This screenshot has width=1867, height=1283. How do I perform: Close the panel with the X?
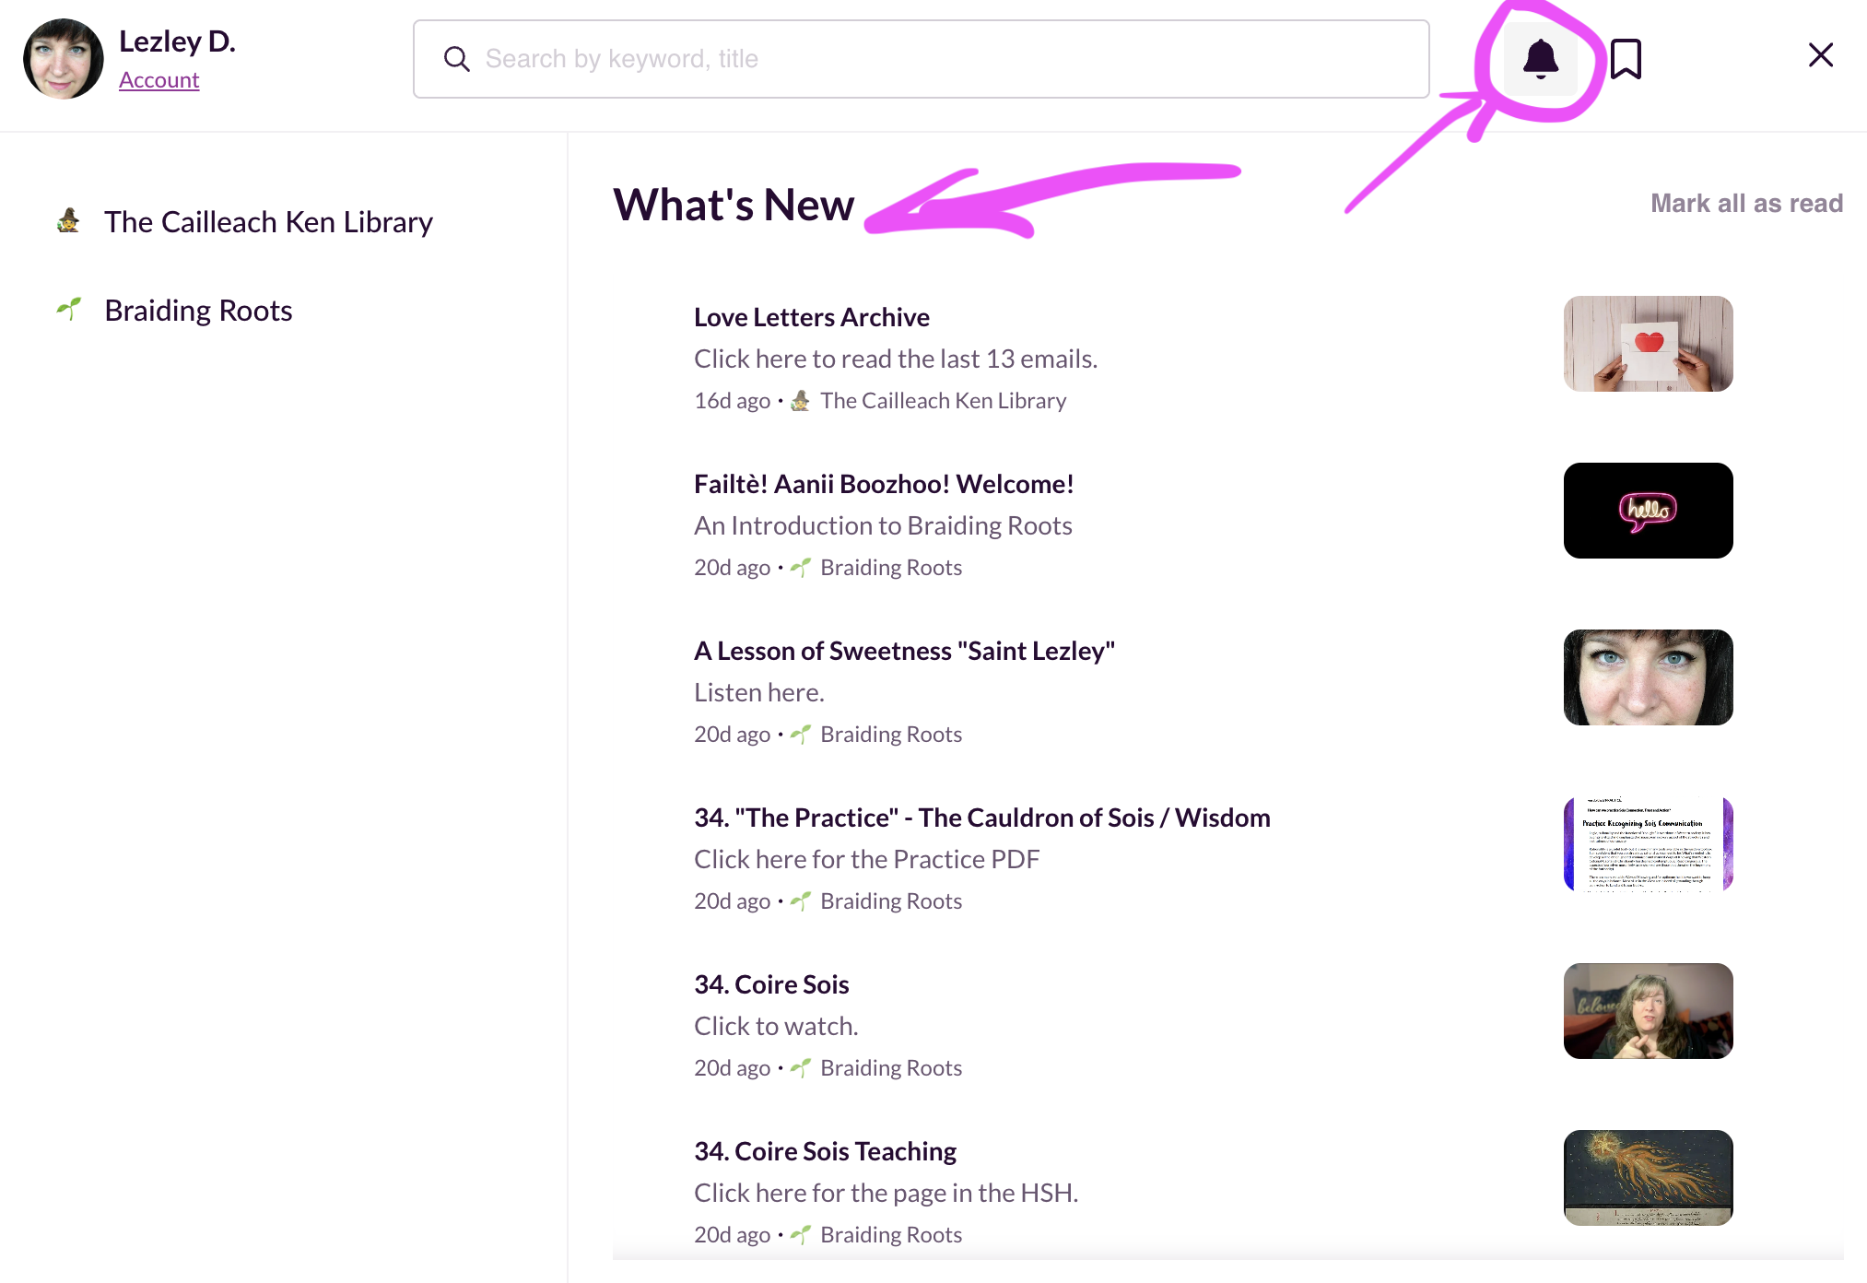click(x=1820, y=55)
